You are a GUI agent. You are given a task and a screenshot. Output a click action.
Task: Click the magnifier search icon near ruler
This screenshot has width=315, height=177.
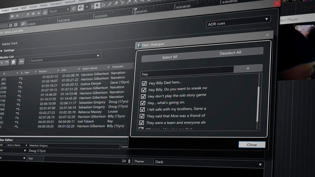pos(23,24)
